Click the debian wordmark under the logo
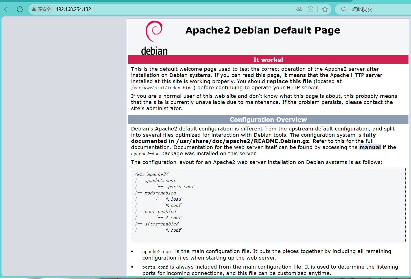 tap(154, 51)
